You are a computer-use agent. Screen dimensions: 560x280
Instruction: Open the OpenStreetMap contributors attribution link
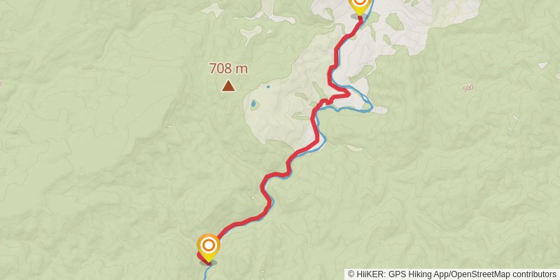(x=503, y=274)
